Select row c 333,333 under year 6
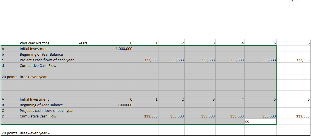Image resolution: width=311 pixels, height=136 pixels. [294, 60]
